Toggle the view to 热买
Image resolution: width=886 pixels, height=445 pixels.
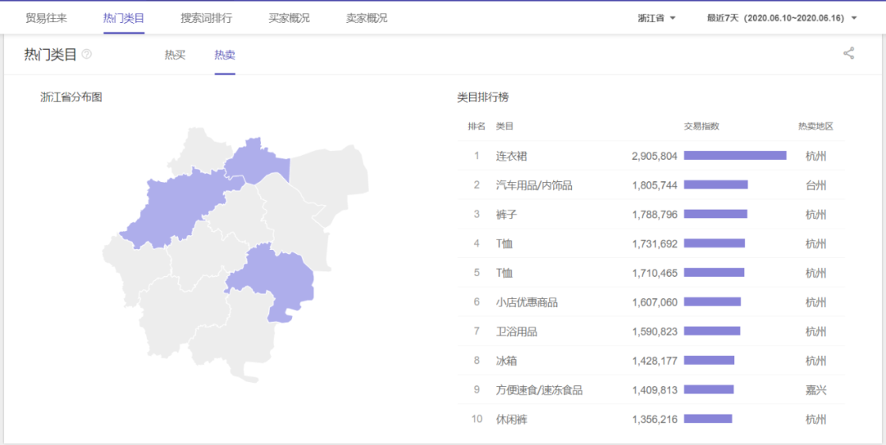click(175, 55)
